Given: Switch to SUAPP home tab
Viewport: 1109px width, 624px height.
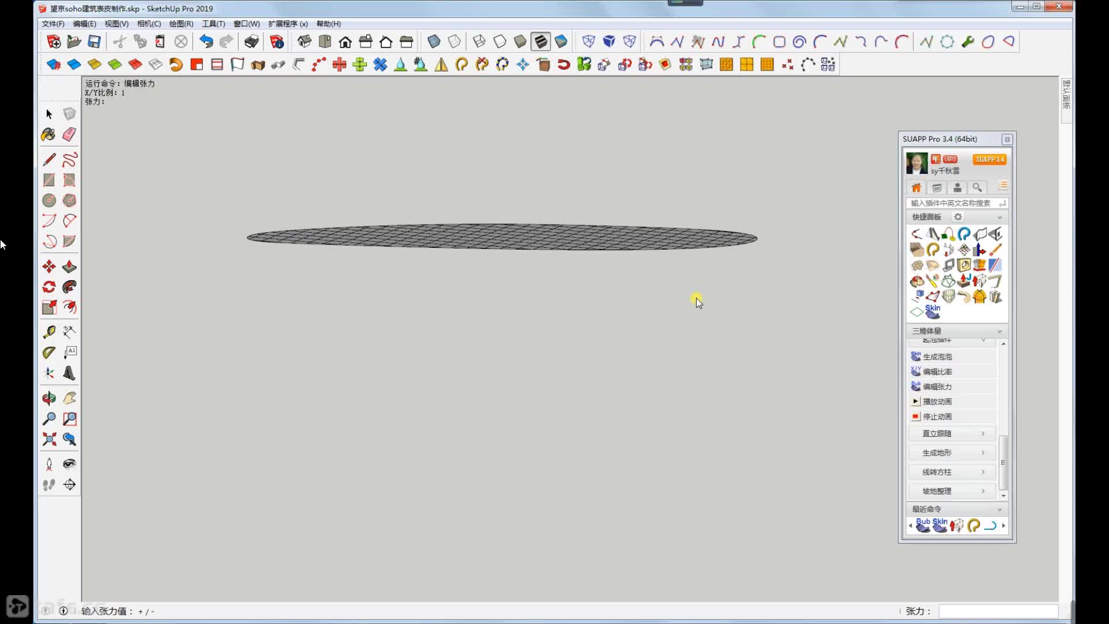Looking at the screenshot, I should pyautogui.click(x=917, y=188).
